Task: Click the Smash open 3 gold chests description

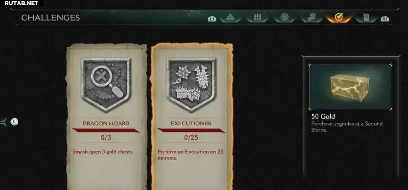Action: pos(103,152)
